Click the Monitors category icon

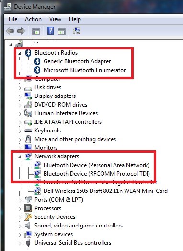coord(28,147)
